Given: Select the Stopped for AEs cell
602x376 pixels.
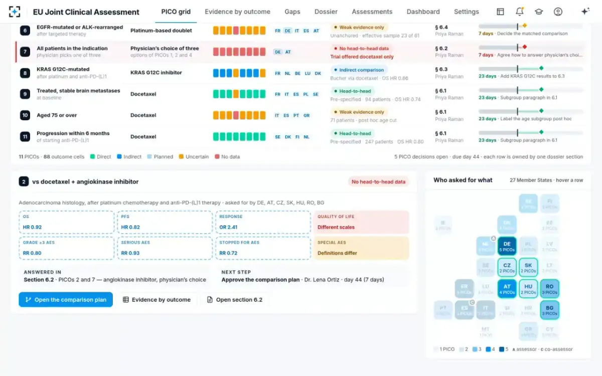Looking at the screenshot, I should pos(263,248).
